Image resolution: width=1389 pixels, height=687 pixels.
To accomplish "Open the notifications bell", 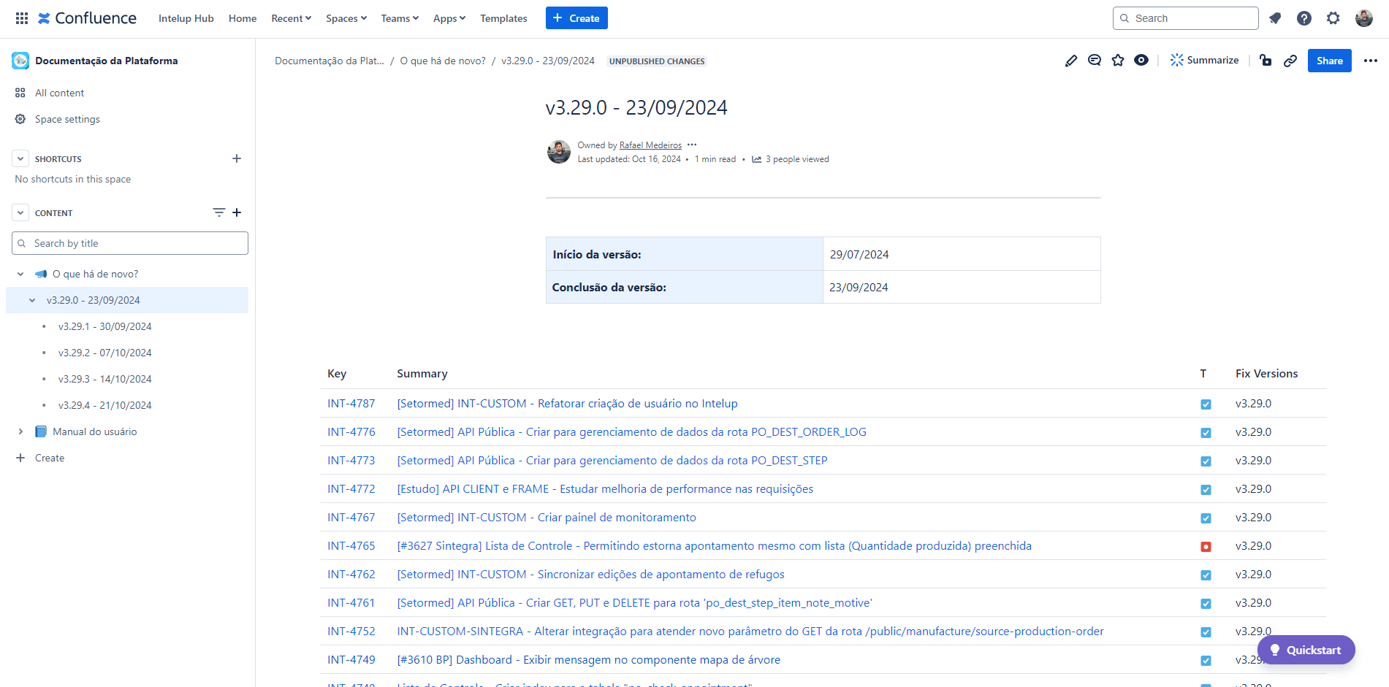I will (x=1275, y=18).
